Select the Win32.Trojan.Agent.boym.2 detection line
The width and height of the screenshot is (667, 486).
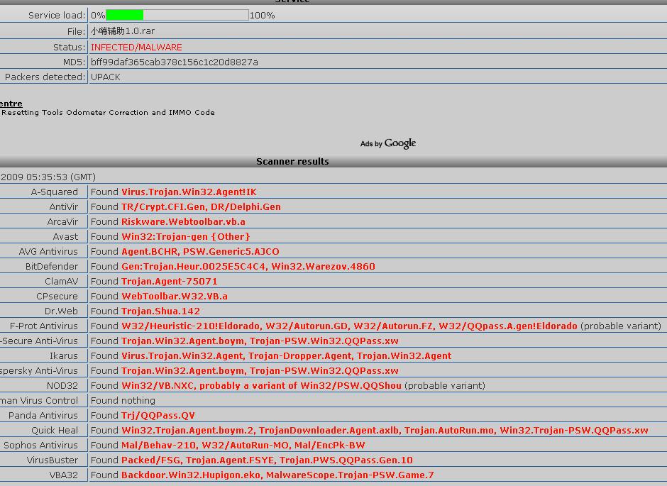385,430
